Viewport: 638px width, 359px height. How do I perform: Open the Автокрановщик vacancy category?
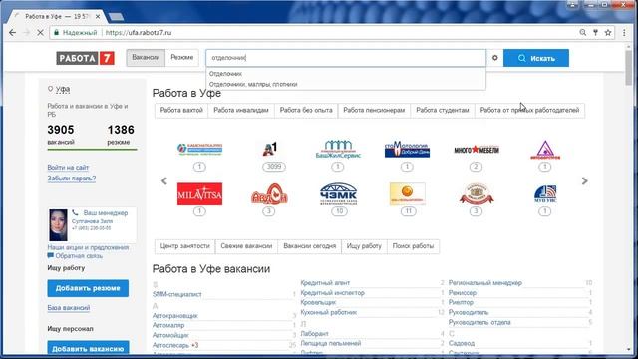pos(175,316)
